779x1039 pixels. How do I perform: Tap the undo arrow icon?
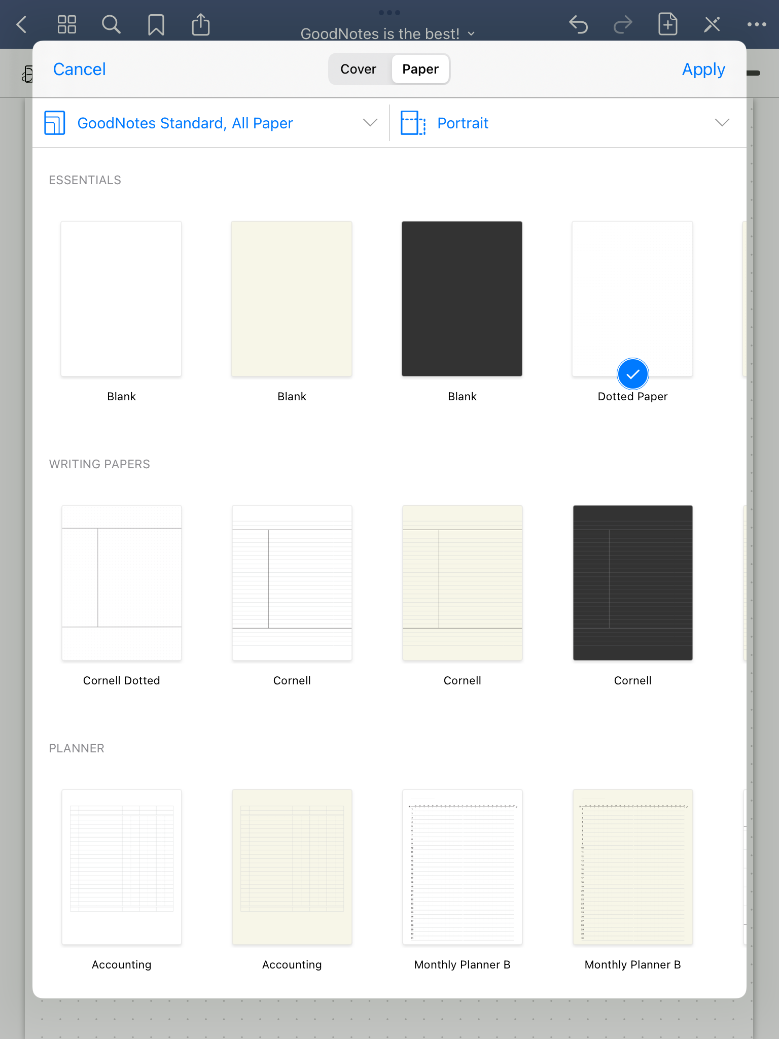(x=578, y=24)
